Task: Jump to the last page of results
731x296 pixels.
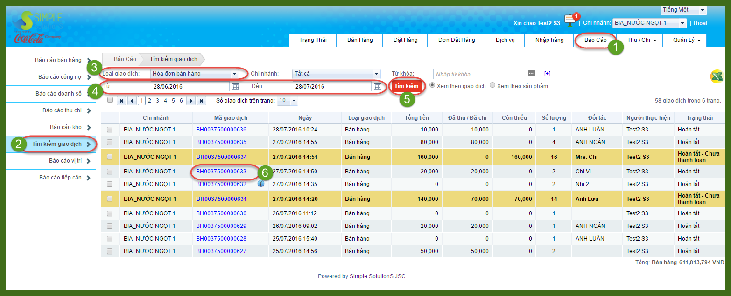Action: click(x=202, y=101)
